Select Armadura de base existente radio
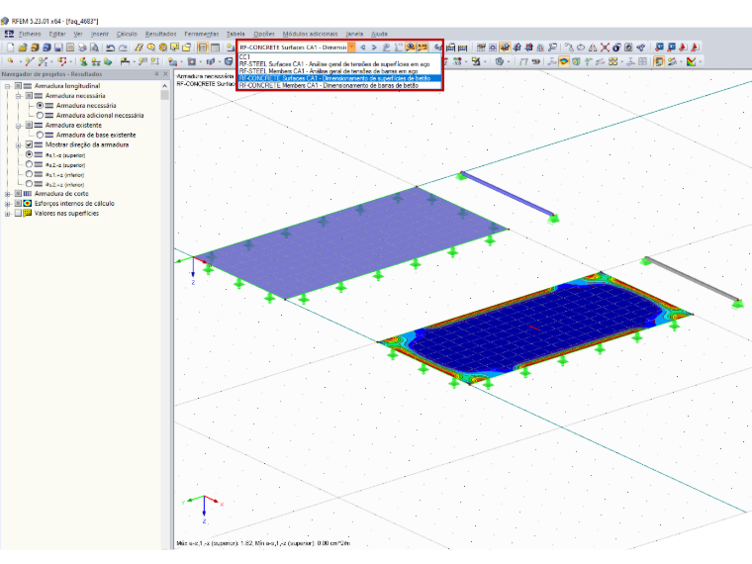752x564 pixels. (x=40, y=135)
